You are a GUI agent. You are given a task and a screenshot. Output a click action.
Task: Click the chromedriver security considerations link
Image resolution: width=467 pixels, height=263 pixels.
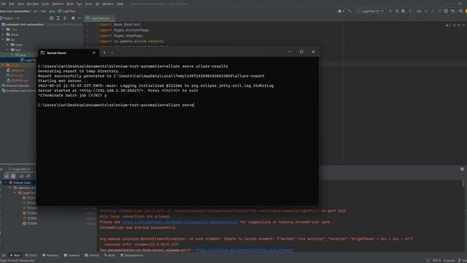point(180,222)
